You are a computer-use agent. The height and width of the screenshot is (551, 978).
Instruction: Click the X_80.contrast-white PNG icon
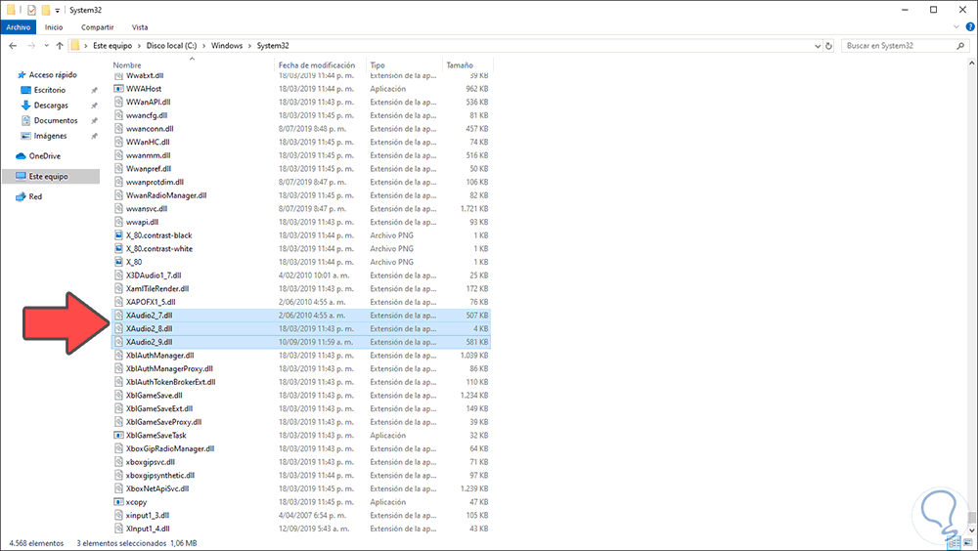tap(118, 249)
